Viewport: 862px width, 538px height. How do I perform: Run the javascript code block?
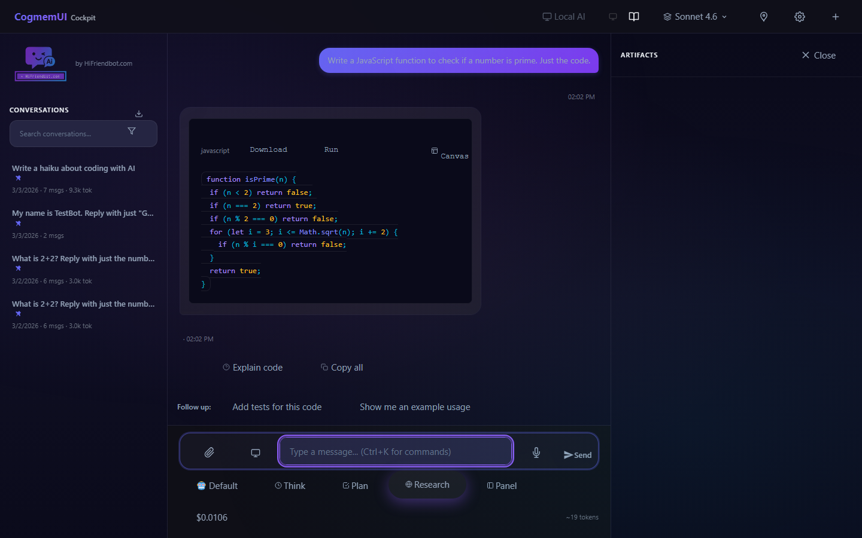tap(331, 149)
